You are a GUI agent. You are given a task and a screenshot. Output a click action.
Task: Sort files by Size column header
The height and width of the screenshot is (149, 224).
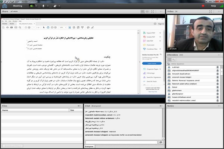(76, 110)
